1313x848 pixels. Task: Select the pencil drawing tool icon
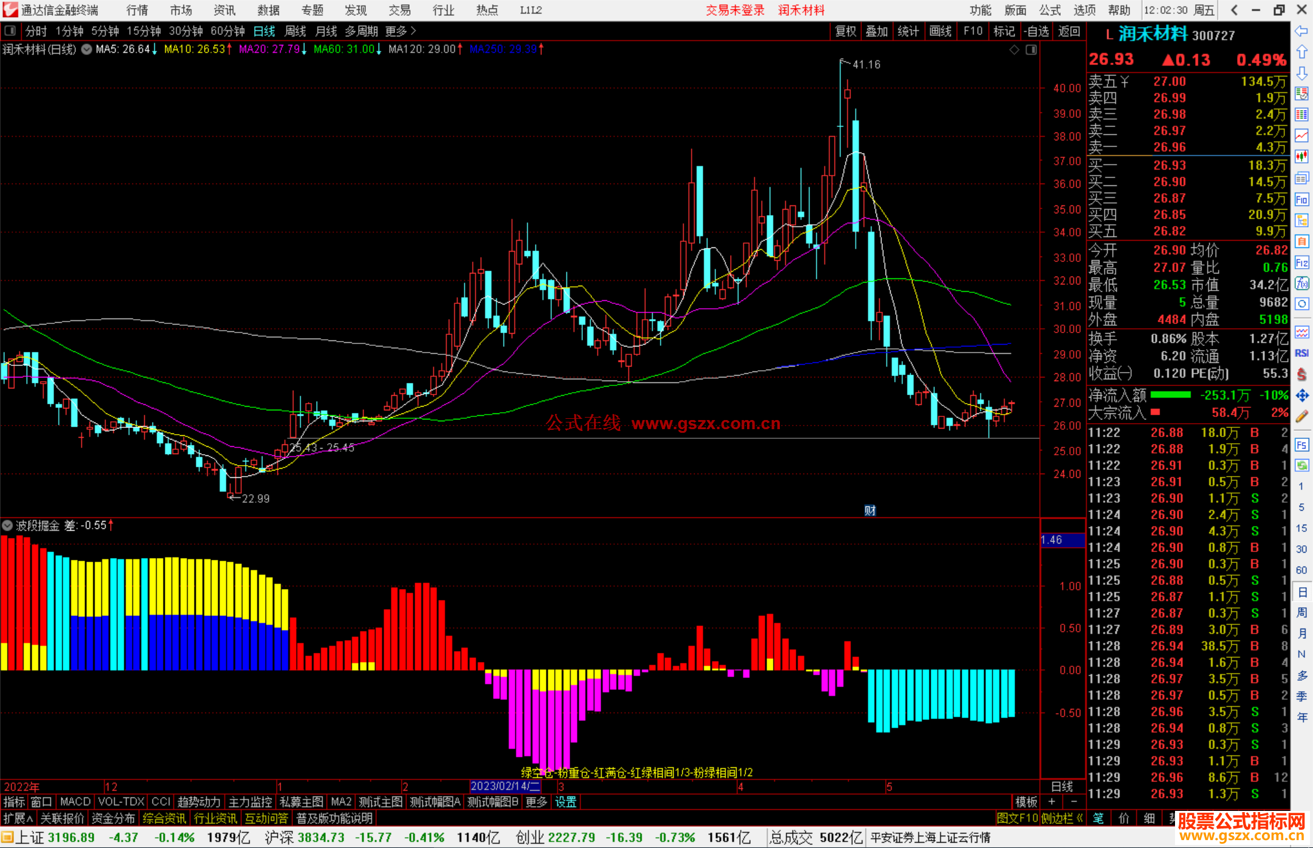tap(1301, 416)
